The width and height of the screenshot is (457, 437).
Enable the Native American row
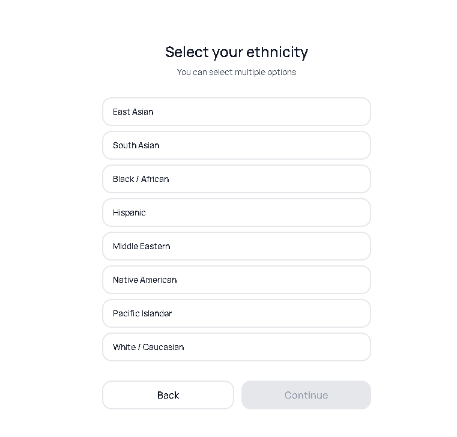point(236,280)
